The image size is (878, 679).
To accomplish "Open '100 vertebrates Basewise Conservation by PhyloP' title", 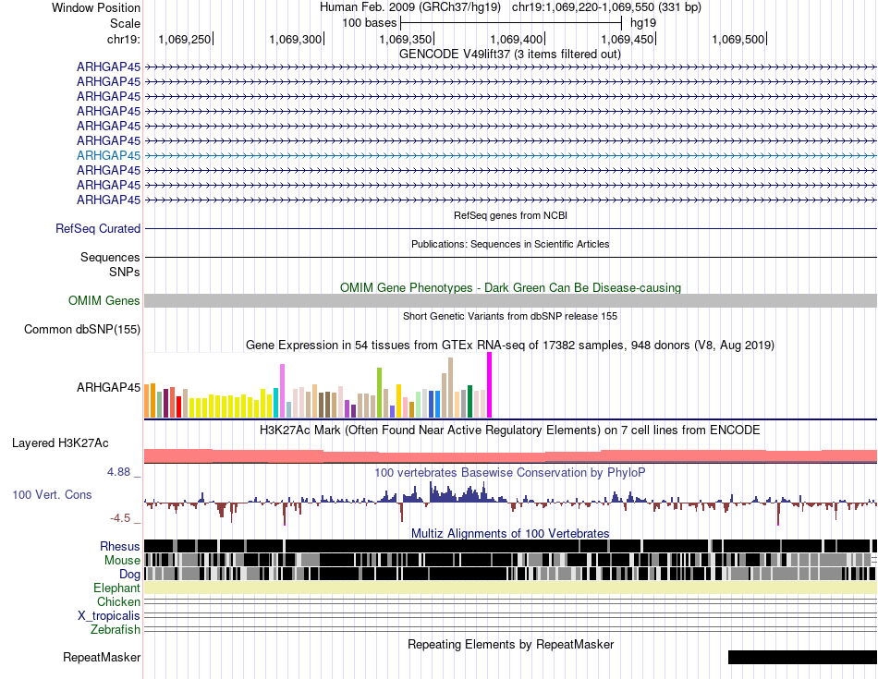I will click(510, 472).
